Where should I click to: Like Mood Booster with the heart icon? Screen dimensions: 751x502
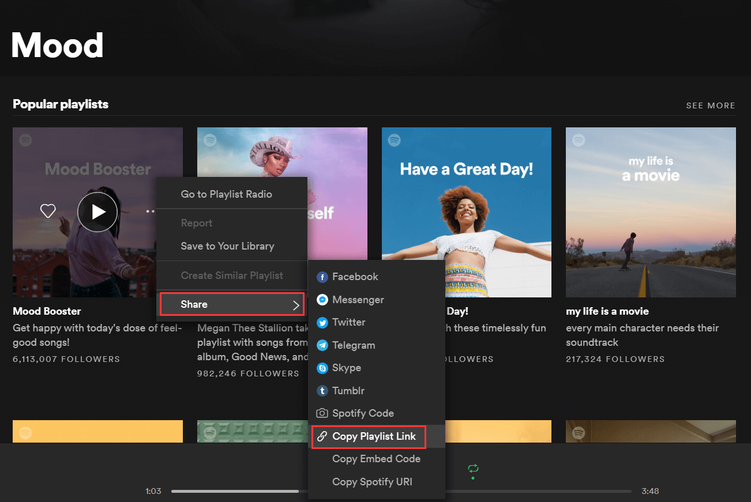pos(48,212)
